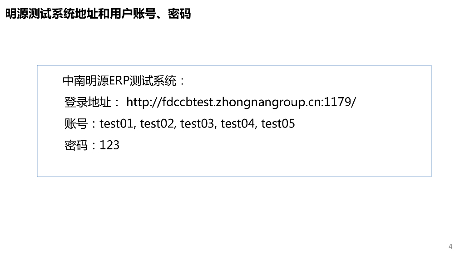
Task: Select the test04 account name
Action: click(237, 123)
